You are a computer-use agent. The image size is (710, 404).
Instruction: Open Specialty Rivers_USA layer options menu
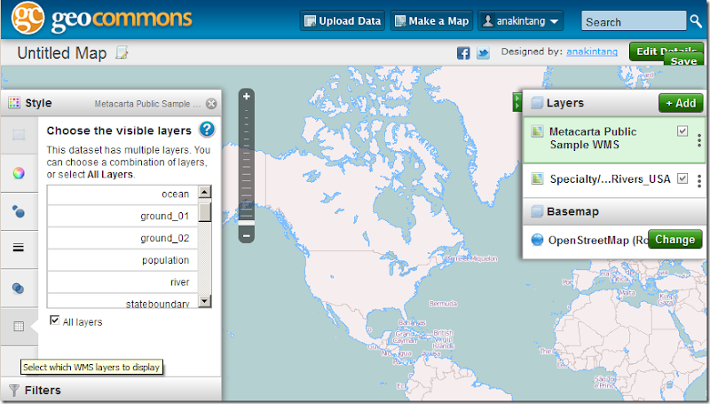[x=699, y=181]
